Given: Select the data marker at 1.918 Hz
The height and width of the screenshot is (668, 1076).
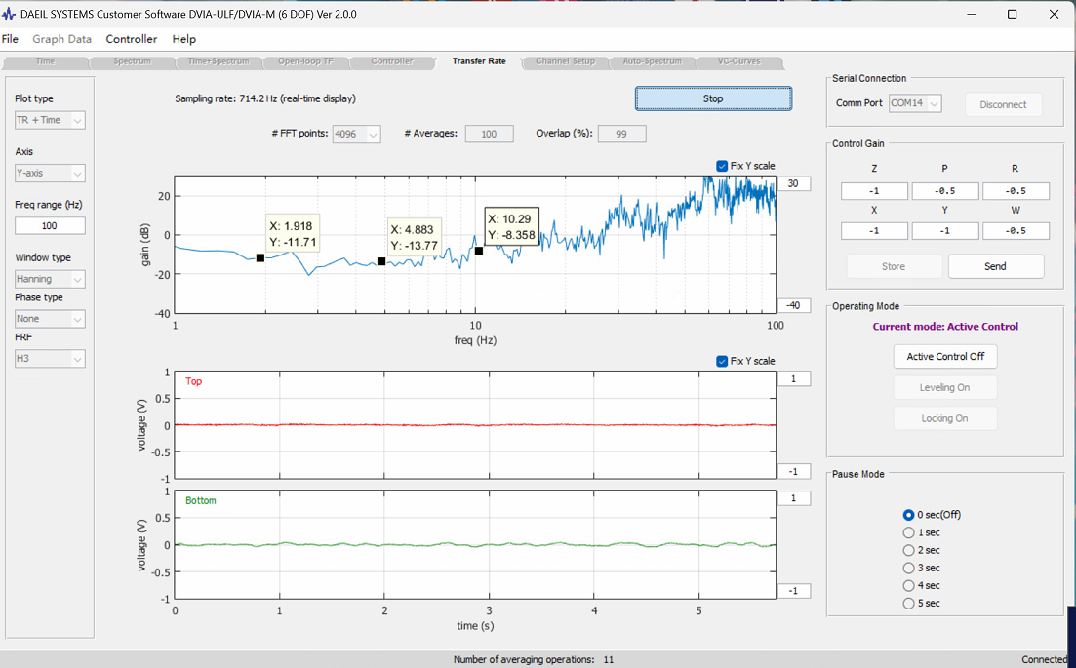Looking at the screenshot, I should (260, 257).
